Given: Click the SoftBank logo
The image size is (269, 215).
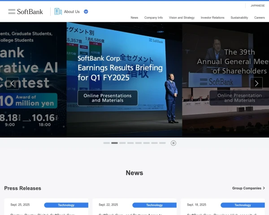Looking at the screenshot, I should coord(26,12).
